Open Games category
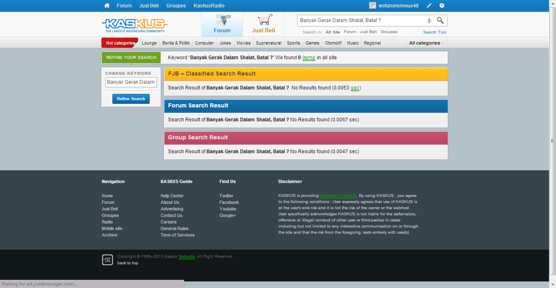Image resolution: width=556 pixels, height=288 pixels. [312, 43]
